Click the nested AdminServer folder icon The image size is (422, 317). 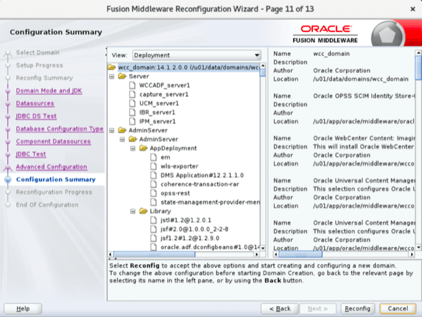click(133, 139)
